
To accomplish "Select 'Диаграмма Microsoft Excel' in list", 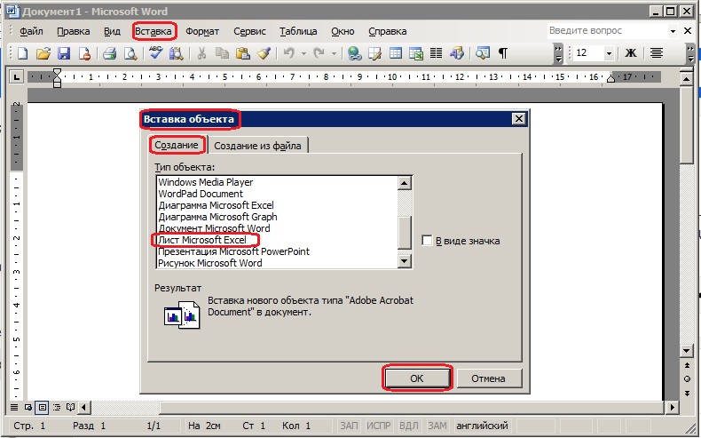I will 216,205.
